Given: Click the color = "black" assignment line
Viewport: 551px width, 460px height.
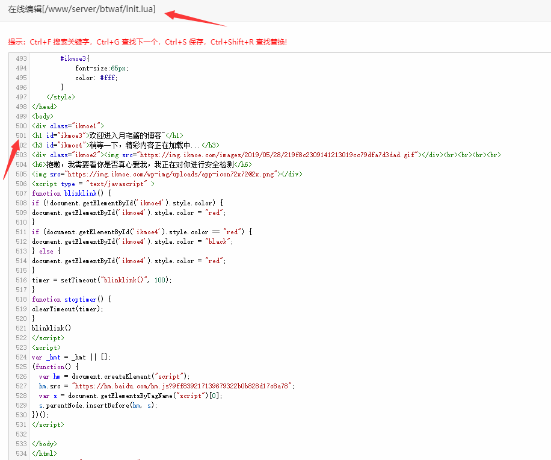Looking at the screenshot, I should [132, 241].
